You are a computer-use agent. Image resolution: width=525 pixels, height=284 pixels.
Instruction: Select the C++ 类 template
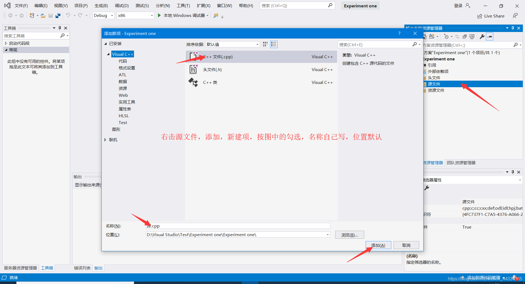coord(261,82)
